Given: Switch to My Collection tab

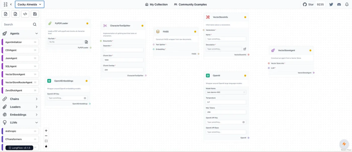Looking at the screenshot, I should pyautogui.click(x=156, y=4).
